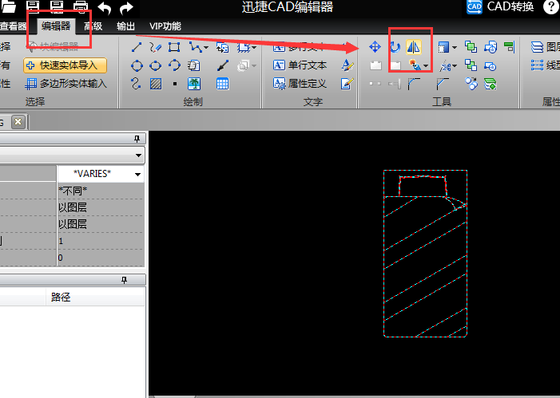
Task: Open the polyline tool dropdown arrow
Action: [x=206, y=47]
